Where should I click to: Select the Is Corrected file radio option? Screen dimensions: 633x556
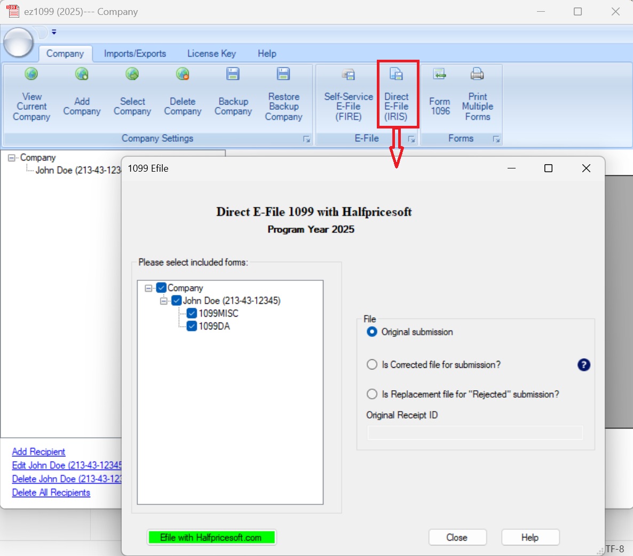coord(372,365)
